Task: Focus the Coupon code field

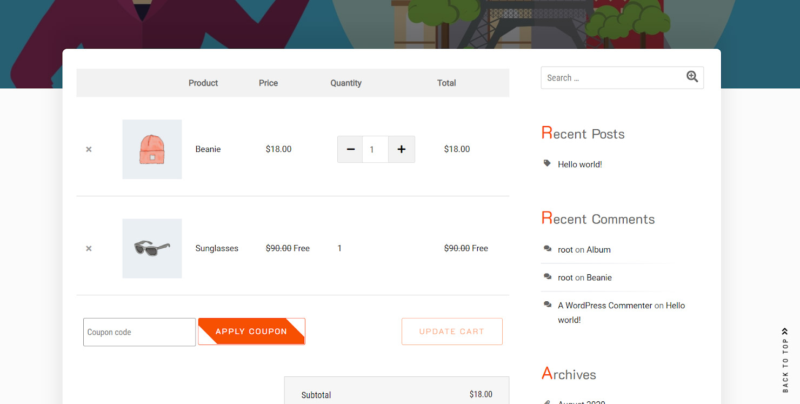Action: tap(139, 332)
